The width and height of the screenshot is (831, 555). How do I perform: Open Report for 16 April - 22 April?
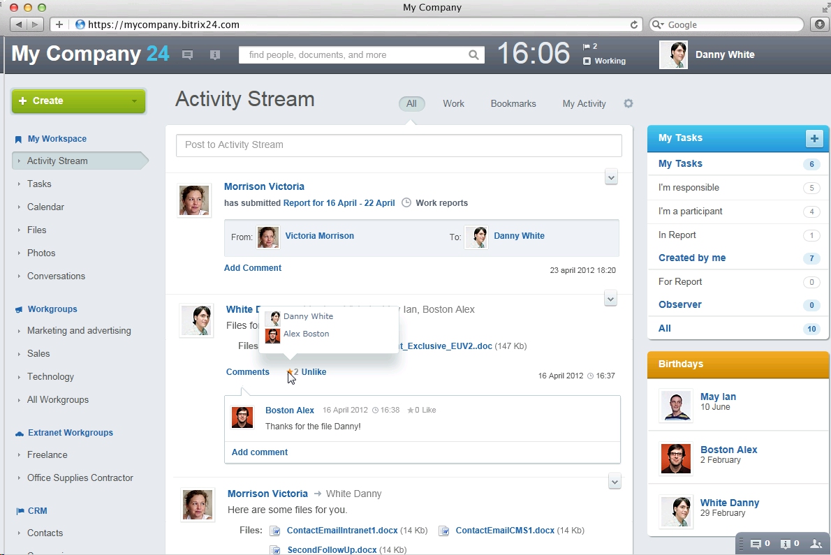point(339,203)
